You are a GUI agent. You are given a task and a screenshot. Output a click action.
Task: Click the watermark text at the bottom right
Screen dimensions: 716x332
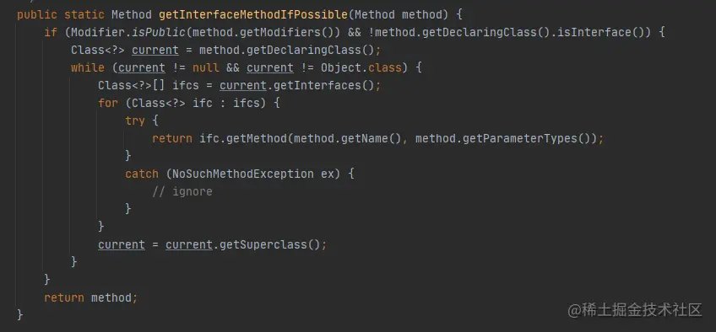pyautogui.click(x=635, y=310)
